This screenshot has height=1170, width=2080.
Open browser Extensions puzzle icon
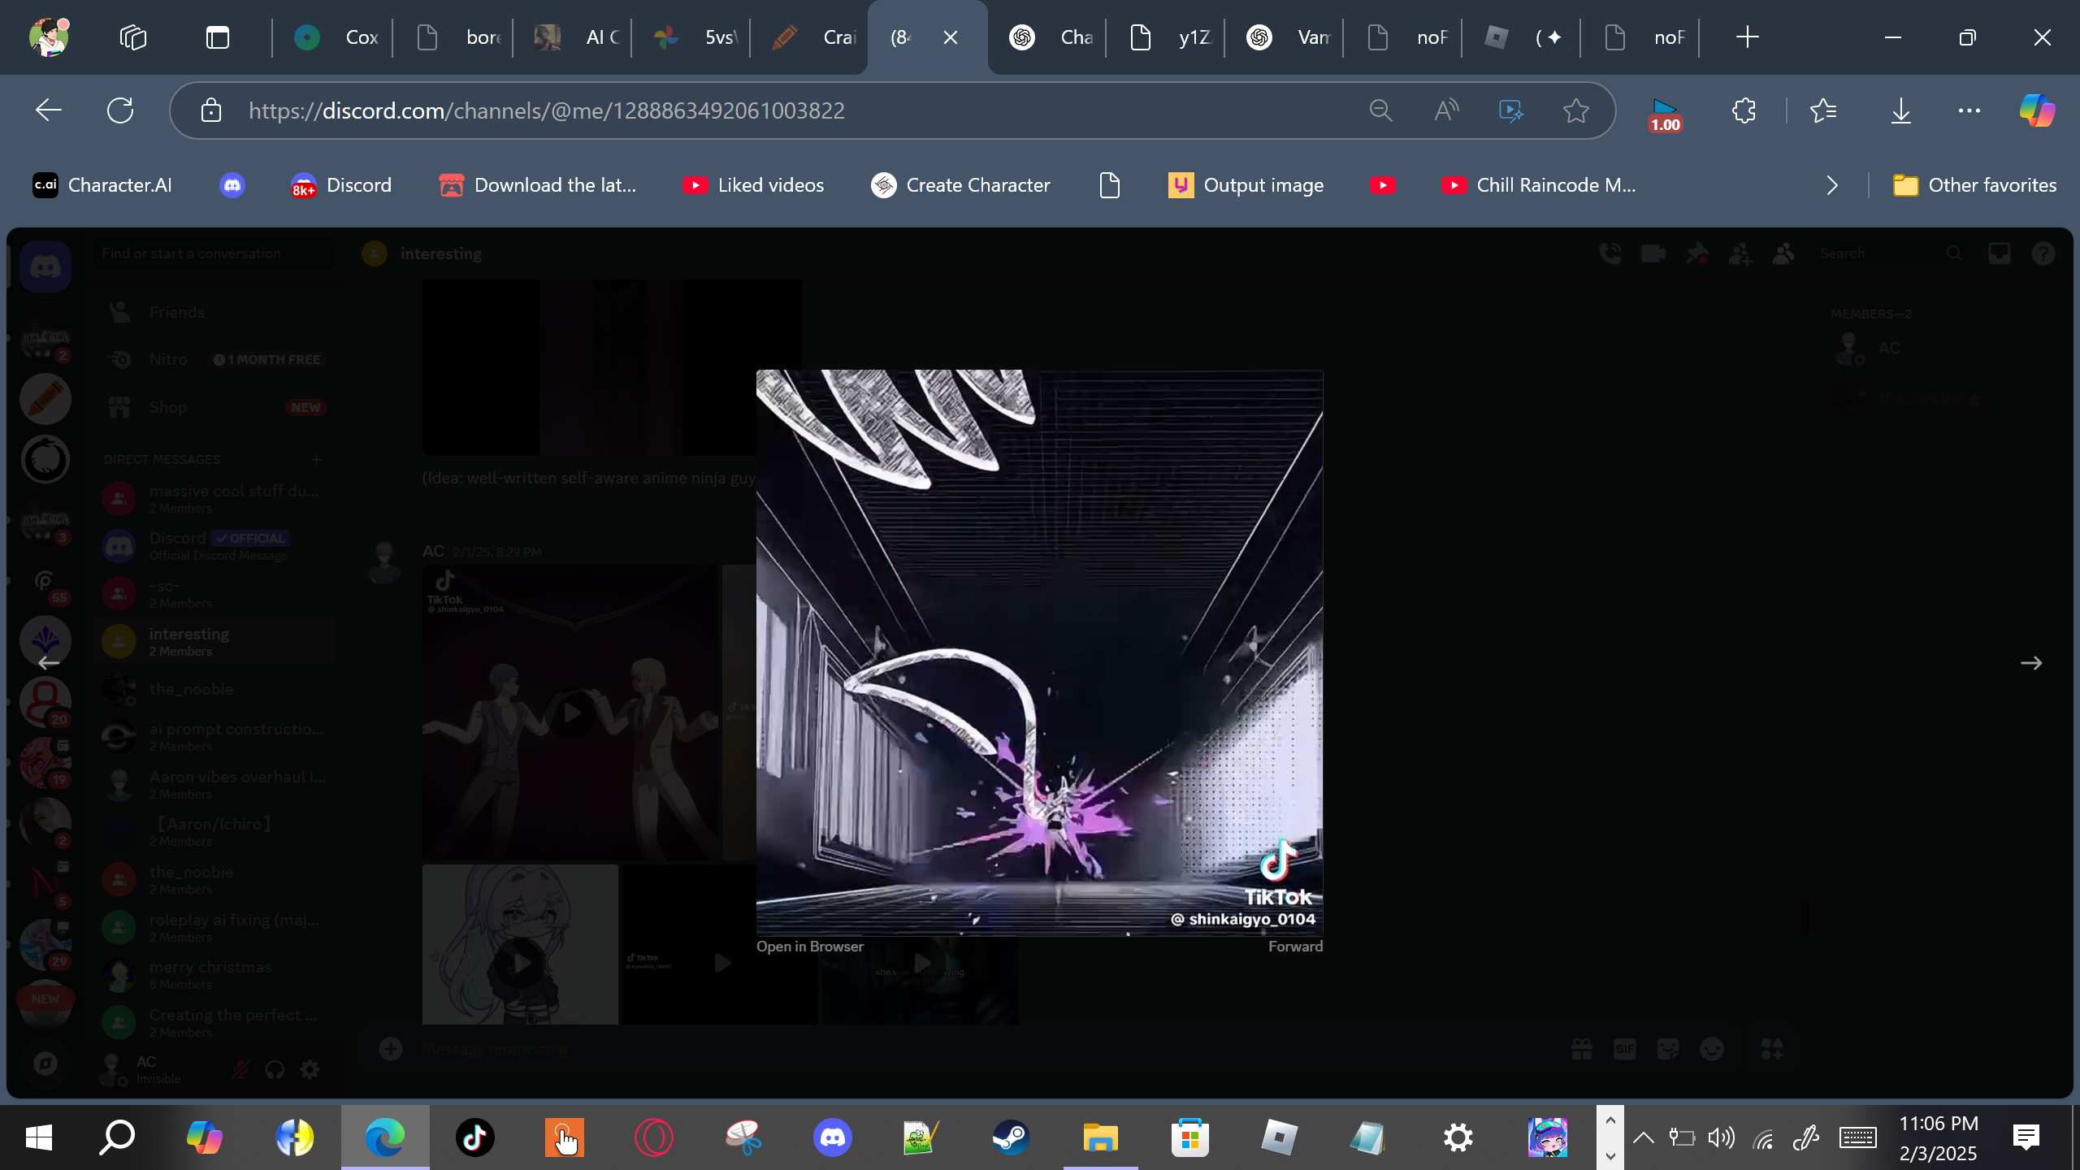(x=1744, y=110)
